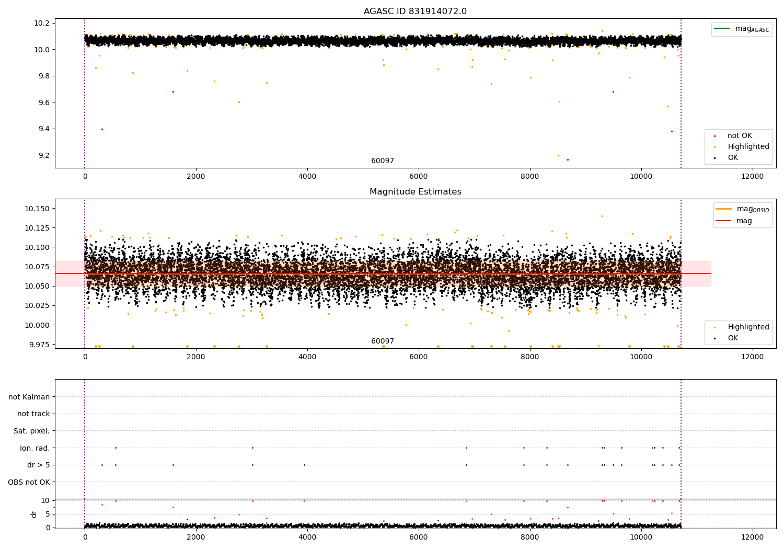This screenshot has width=784, height=549.
Task: Select 'OK' in the top panel lower legend
Action: [x=733, y=158]
